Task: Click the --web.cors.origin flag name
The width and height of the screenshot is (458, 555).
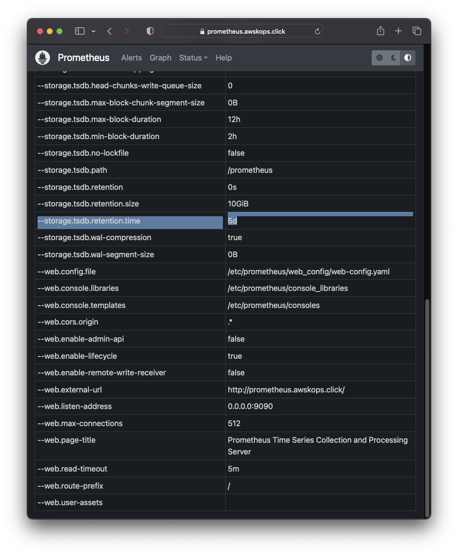Action: click(68, 322)
